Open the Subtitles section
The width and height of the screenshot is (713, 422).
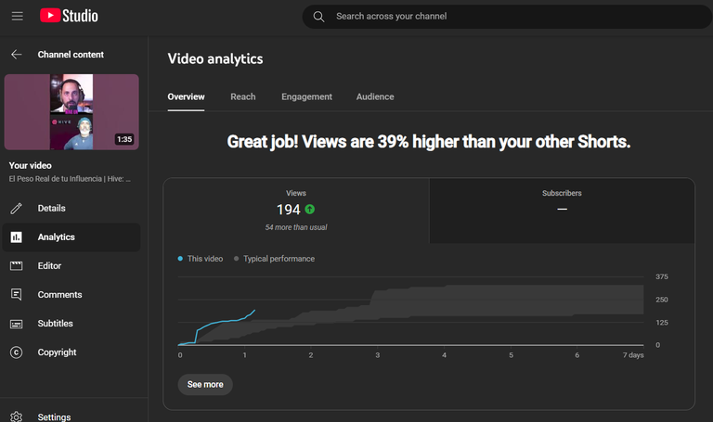pyautogui.click(x=71, y=324)
